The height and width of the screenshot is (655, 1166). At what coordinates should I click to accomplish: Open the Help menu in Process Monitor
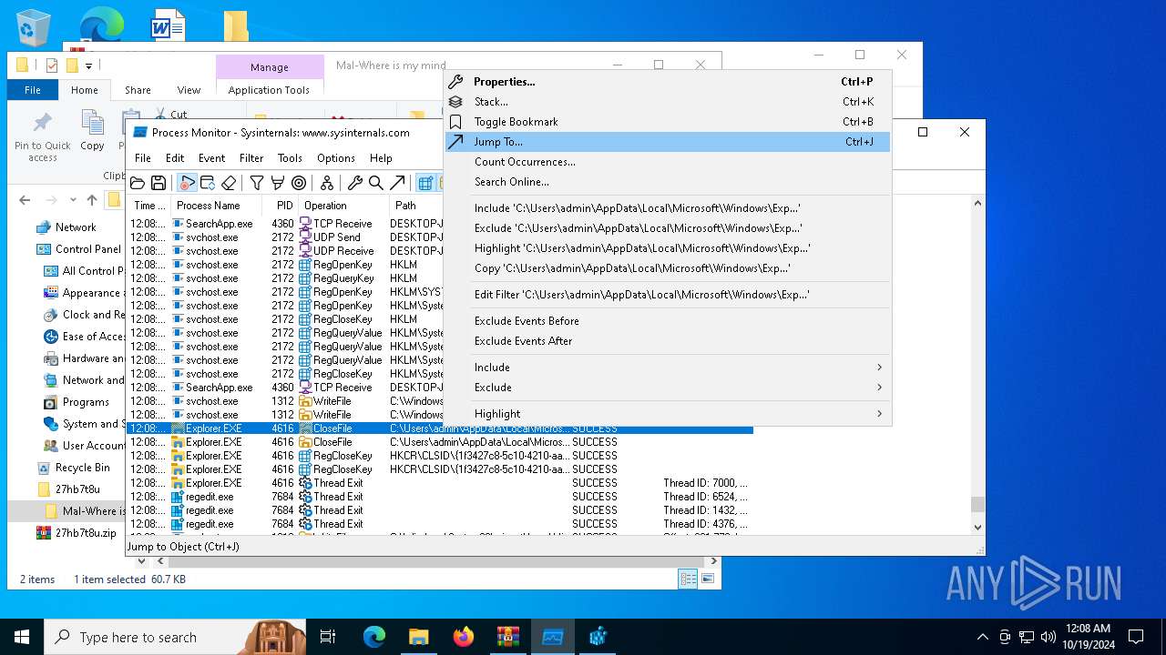(x=381, y=158)
